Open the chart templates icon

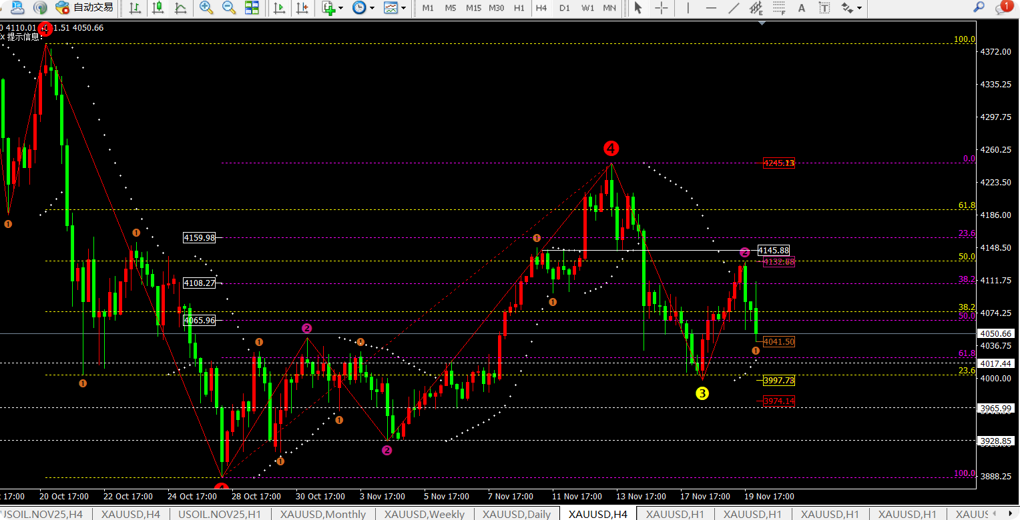(x=391, y=8)
